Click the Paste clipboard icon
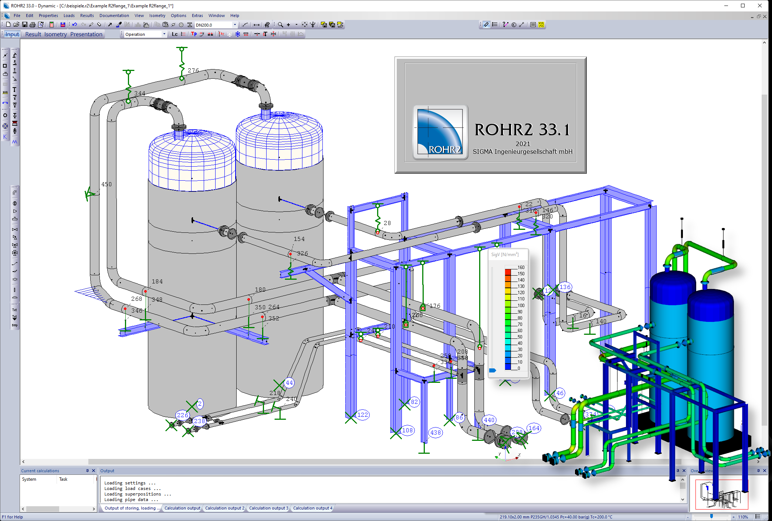Screen dimensions: 772x521 [x=165, y=25]
